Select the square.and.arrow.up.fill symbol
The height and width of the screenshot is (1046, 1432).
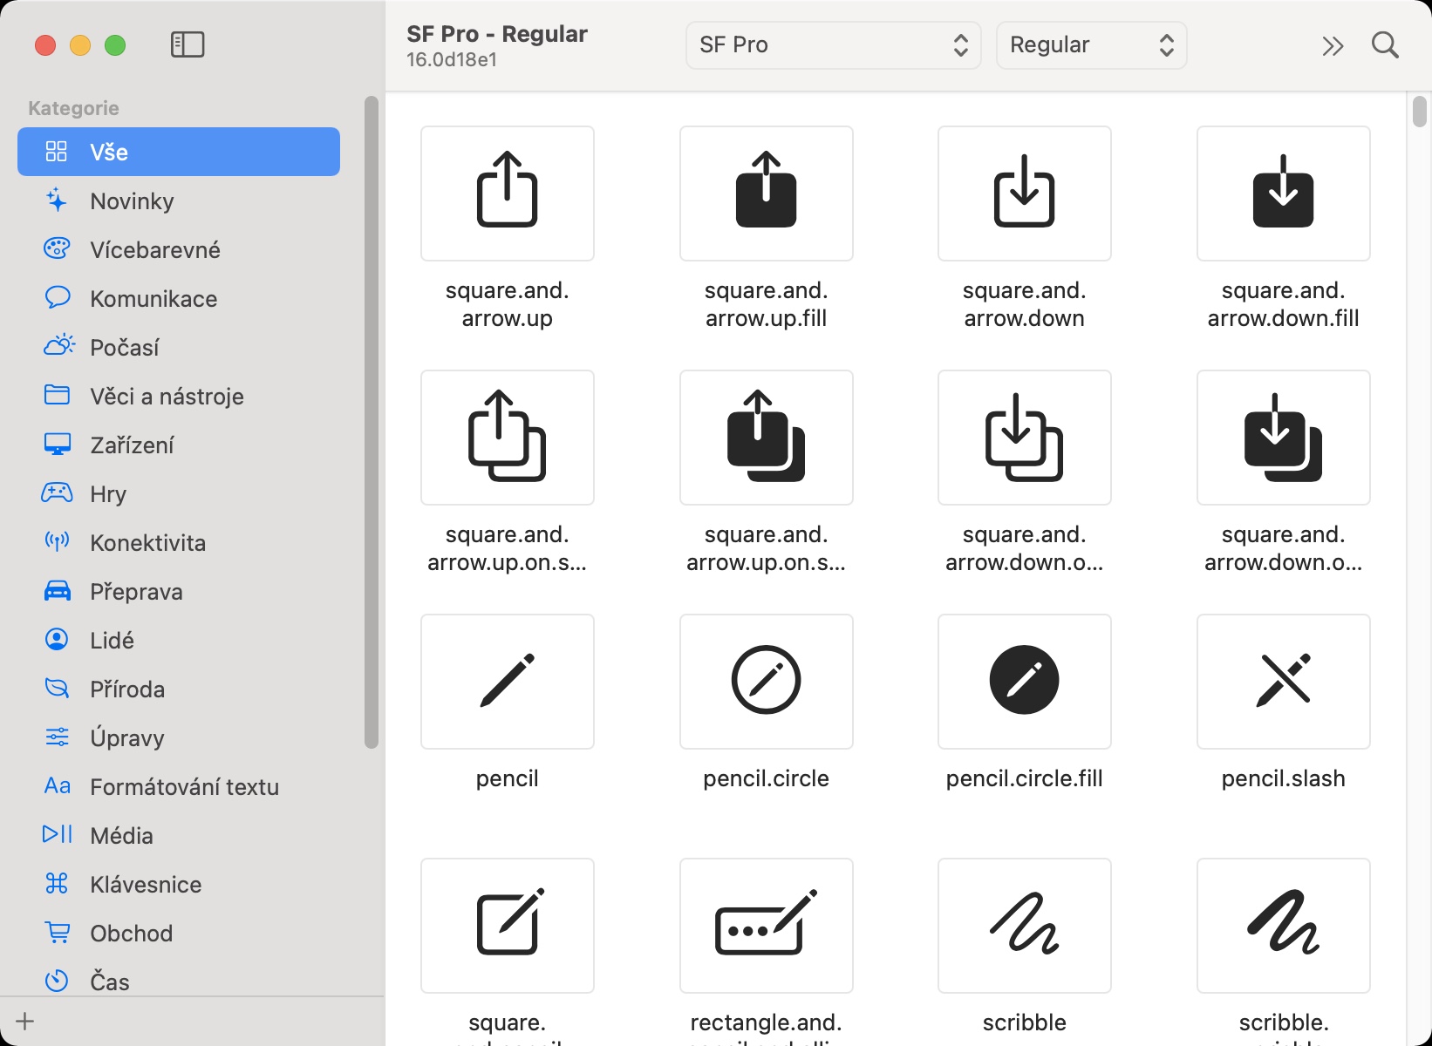[x=766, y=193]
